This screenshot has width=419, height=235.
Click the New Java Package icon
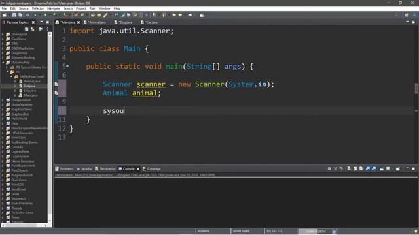[x=76, y=15]
